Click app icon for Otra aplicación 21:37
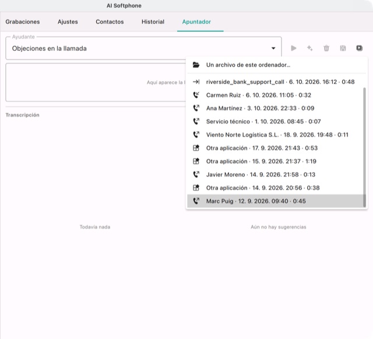The image size is (373, 339). 196,161
